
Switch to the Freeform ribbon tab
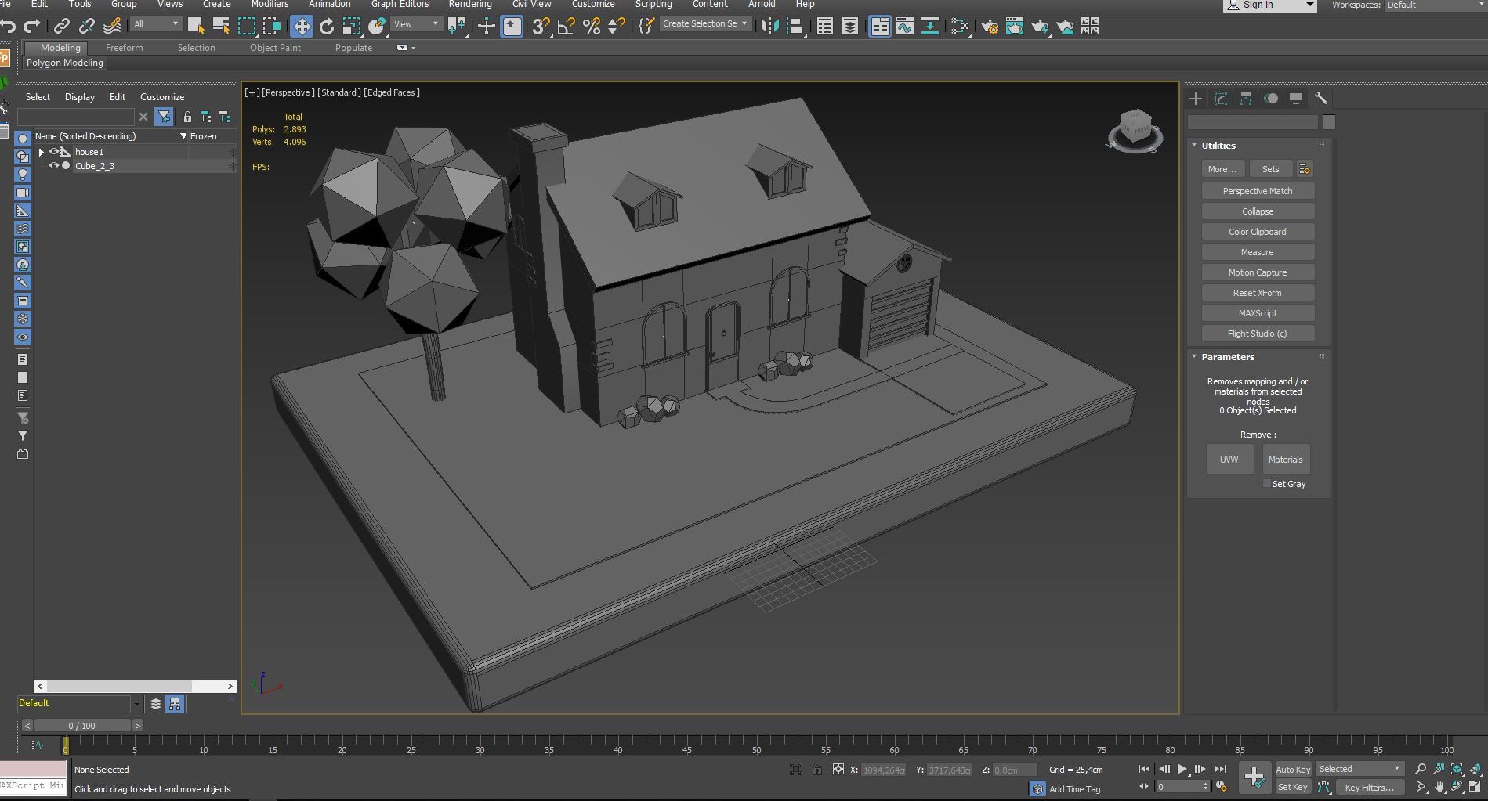pyautogui.click(x=124, y=48)
